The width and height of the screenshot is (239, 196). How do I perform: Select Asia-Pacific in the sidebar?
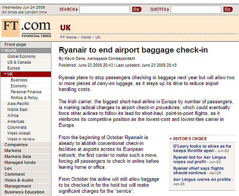(x=18, y=103)
